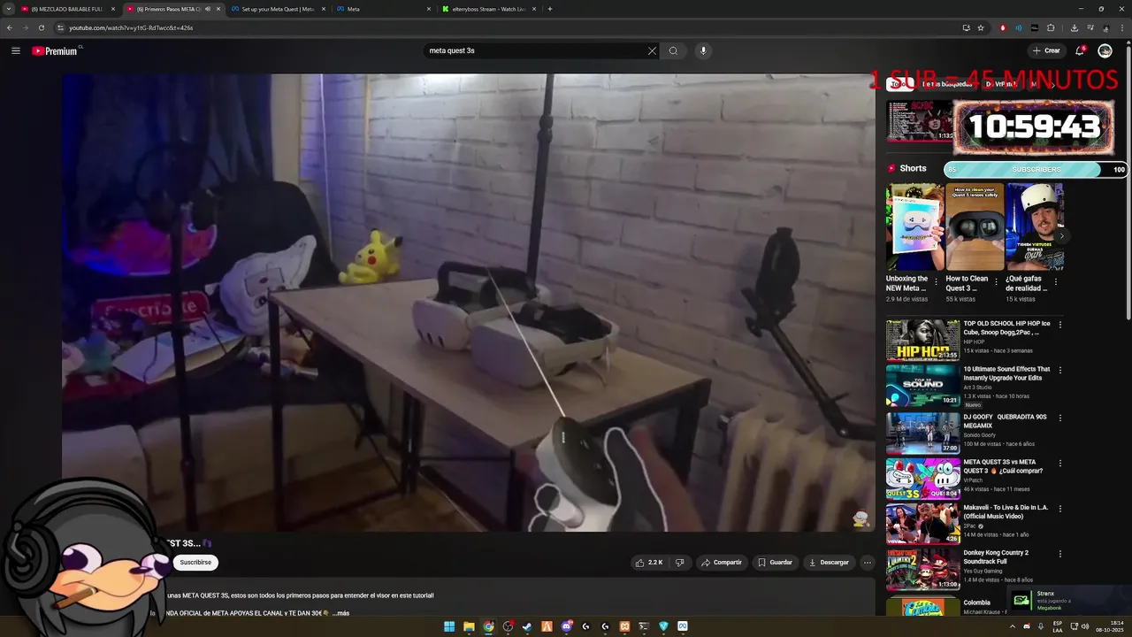Download video via Descargar
1132x637 pixels.
click(x=829, y=562)
